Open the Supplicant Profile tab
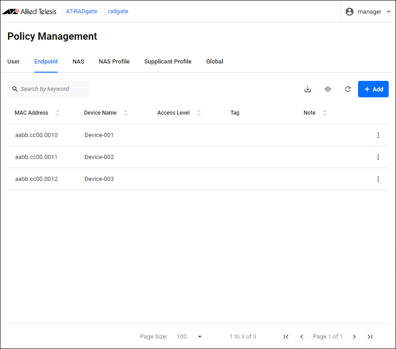 [x=168, y=62]
